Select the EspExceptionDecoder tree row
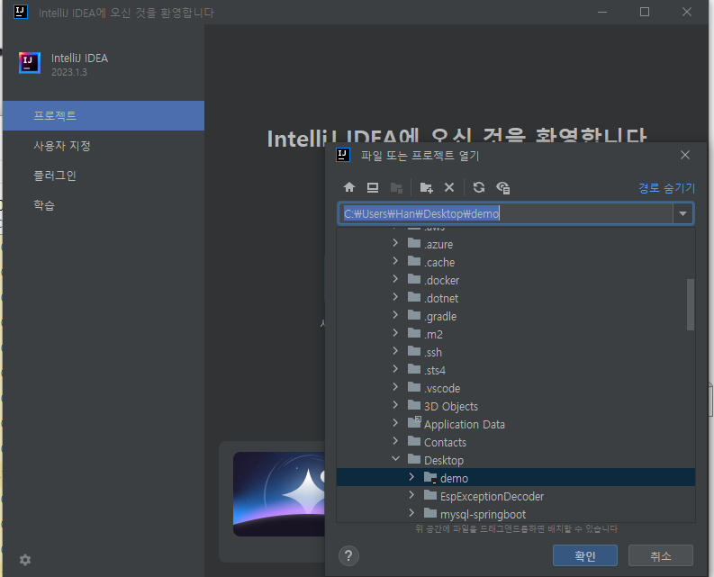This screenshot has width=714, height=577. click(x=516, y=496)
